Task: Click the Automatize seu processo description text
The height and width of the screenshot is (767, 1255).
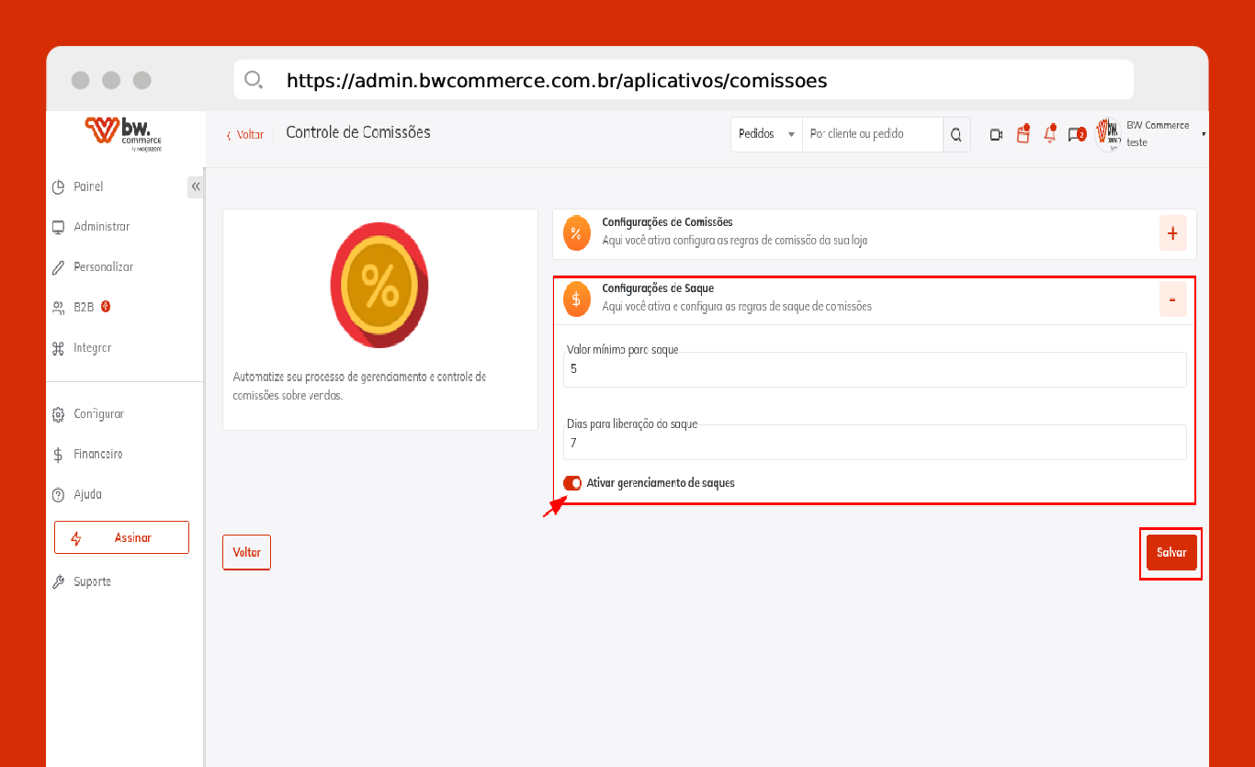Action: coord(360,387)
